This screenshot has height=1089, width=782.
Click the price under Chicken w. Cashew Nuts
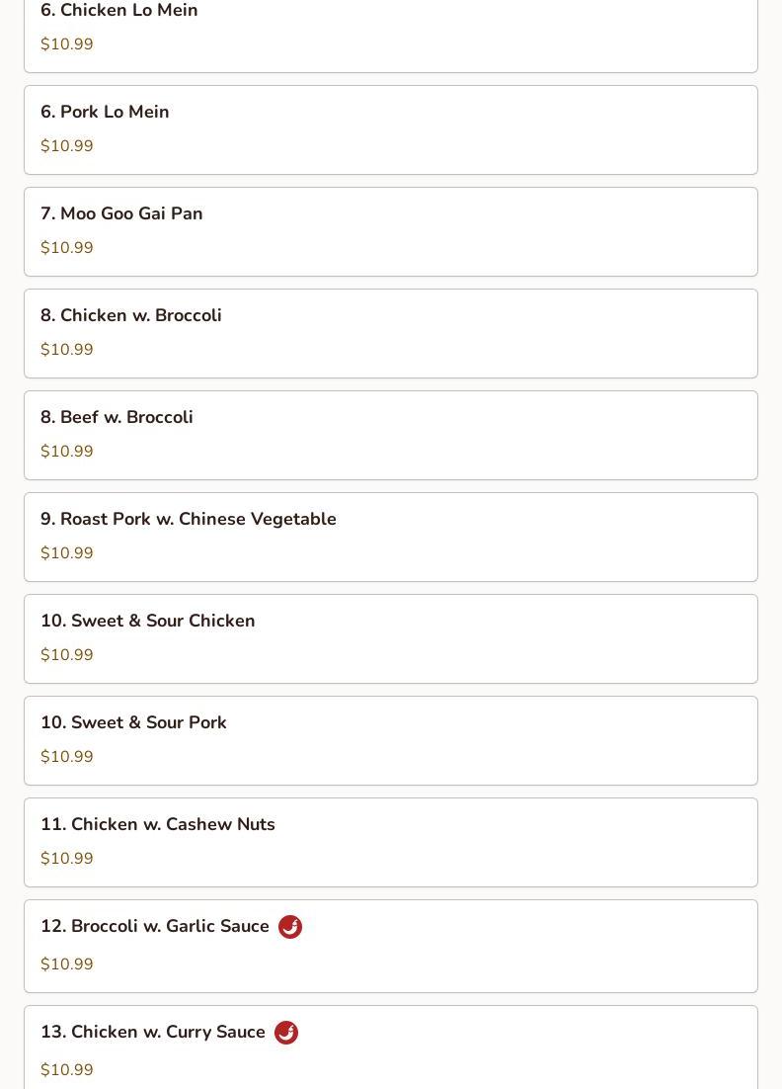[66, 859]
